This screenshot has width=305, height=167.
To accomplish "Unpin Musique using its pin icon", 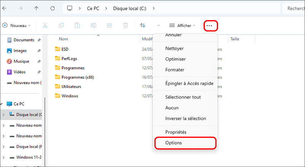I will (39, 61).
